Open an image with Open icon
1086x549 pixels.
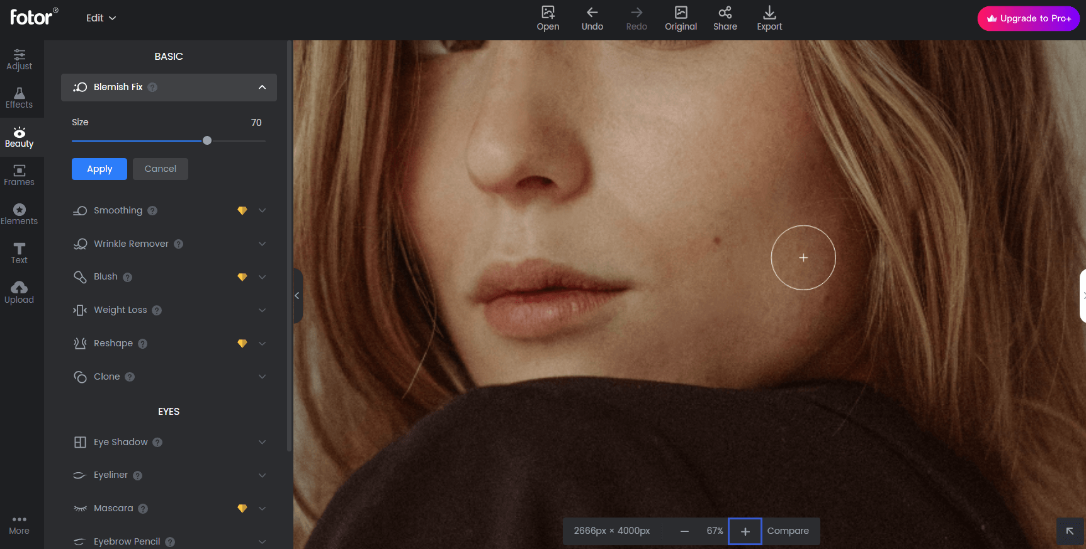(x=548, y=18)
